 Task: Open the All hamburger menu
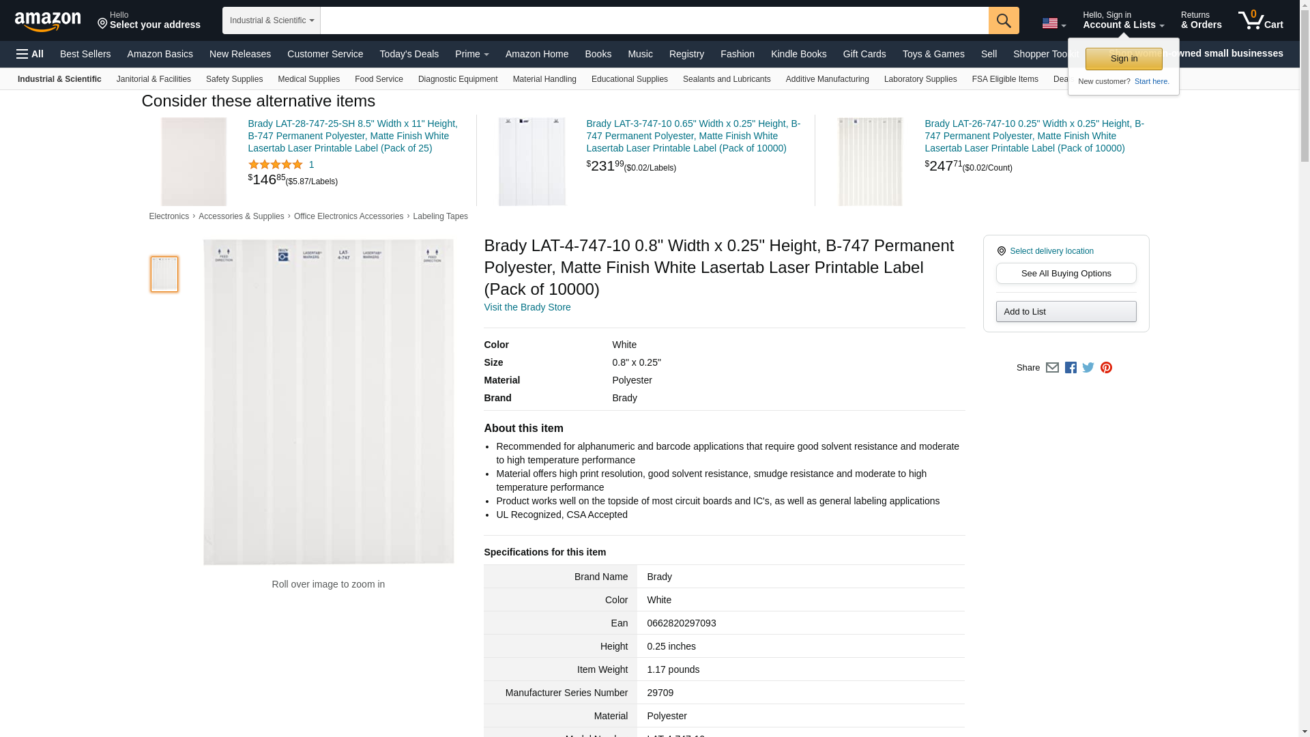tap(30, 54)
